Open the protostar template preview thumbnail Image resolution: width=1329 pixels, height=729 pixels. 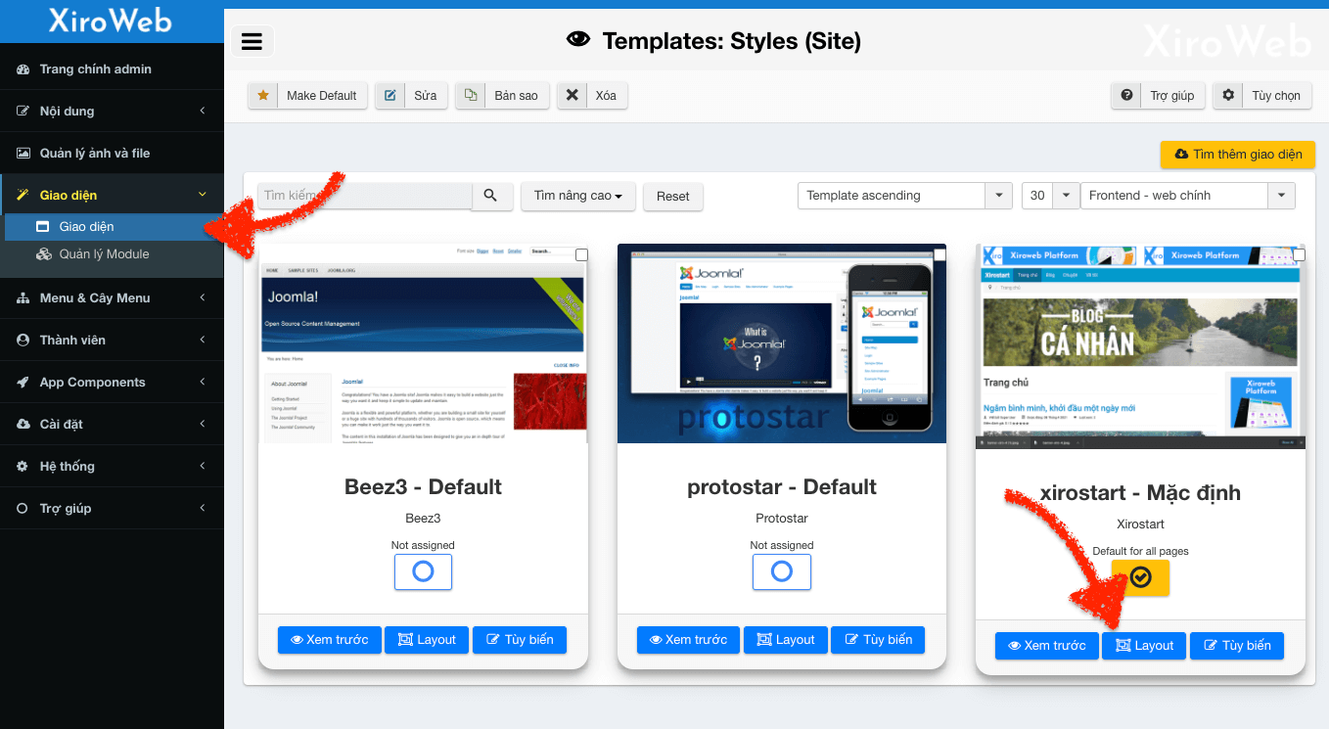click(x=782, y=343)
